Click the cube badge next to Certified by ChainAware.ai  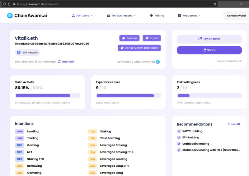click(158, 62)
